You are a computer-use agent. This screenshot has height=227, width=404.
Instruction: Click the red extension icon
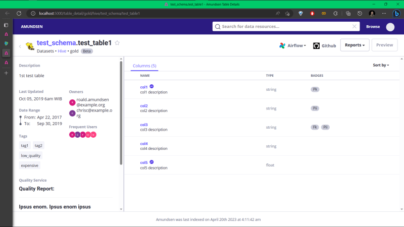312,14
